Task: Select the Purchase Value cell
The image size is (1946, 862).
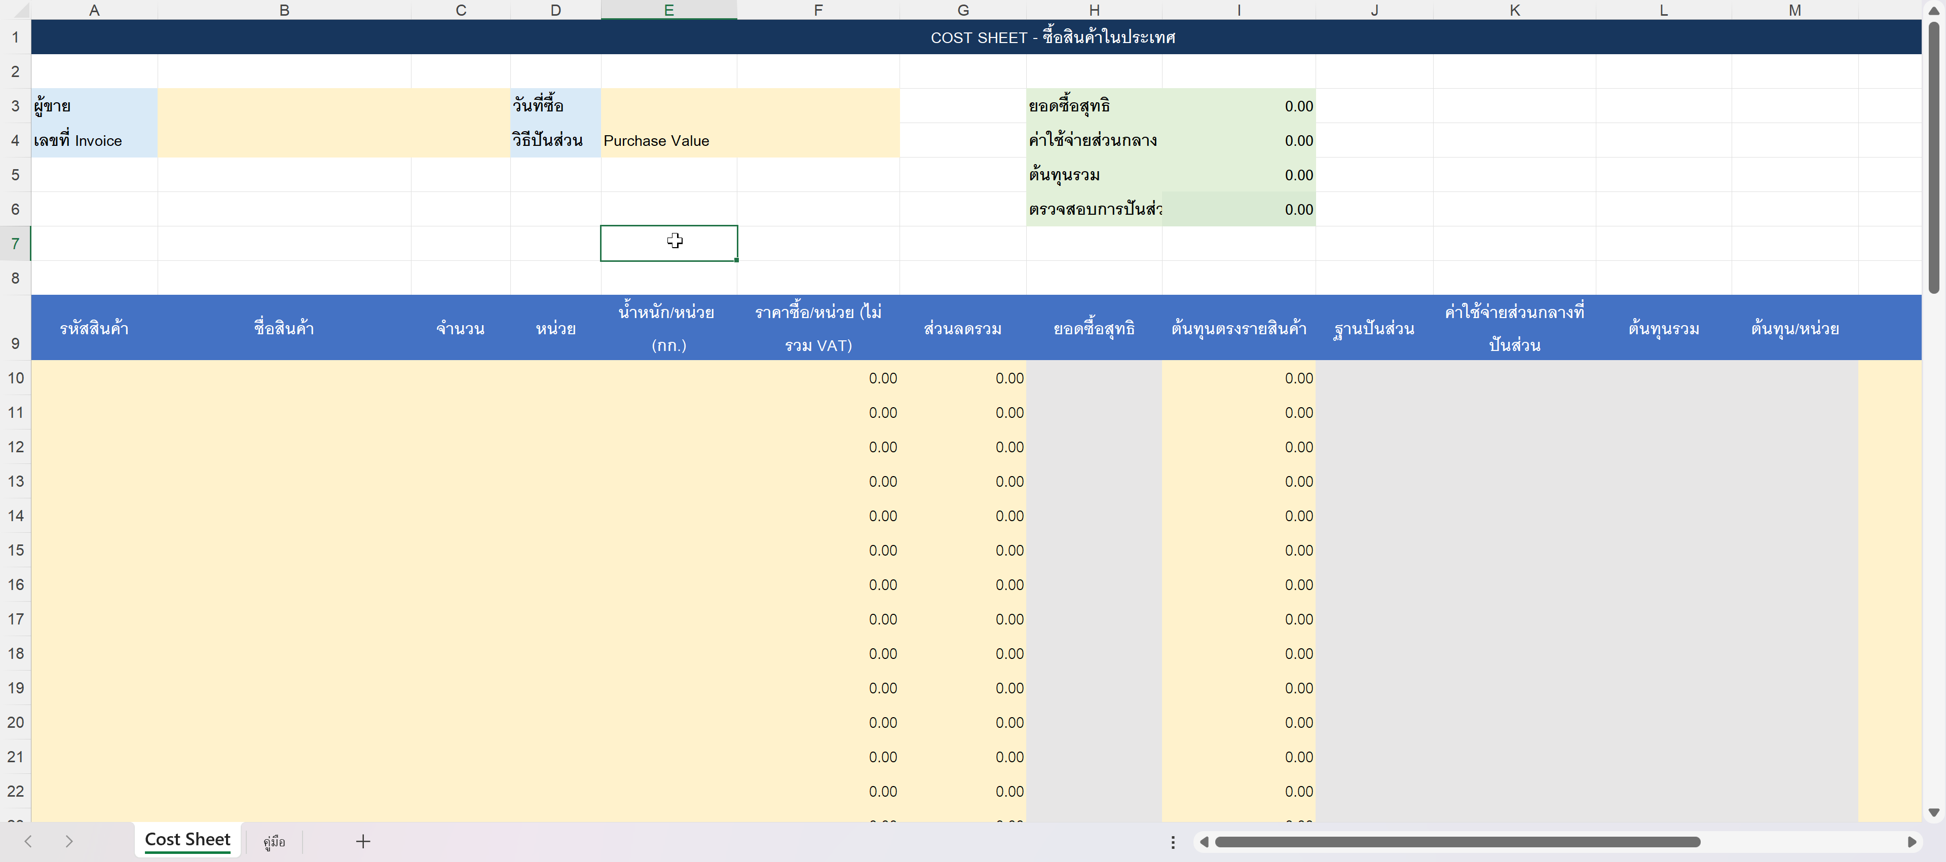Action: pos(750,140)
